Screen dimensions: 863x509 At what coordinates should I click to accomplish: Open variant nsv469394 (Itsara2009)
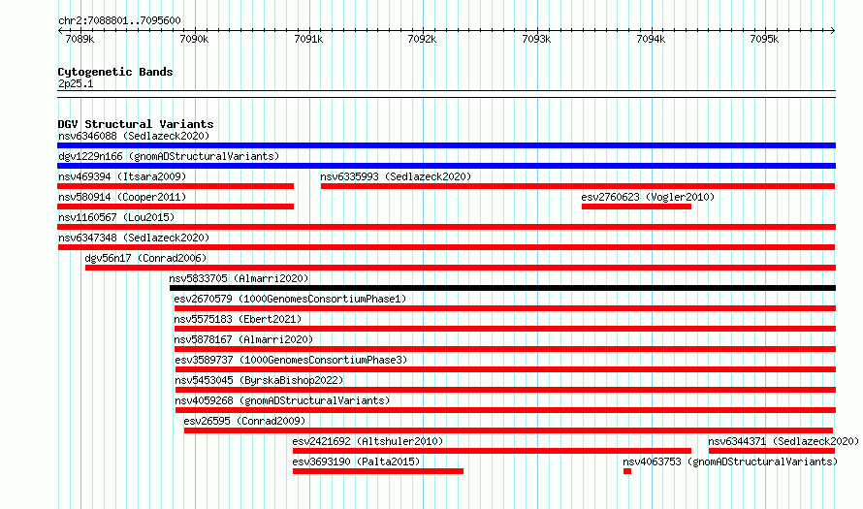tap(122, 176)
